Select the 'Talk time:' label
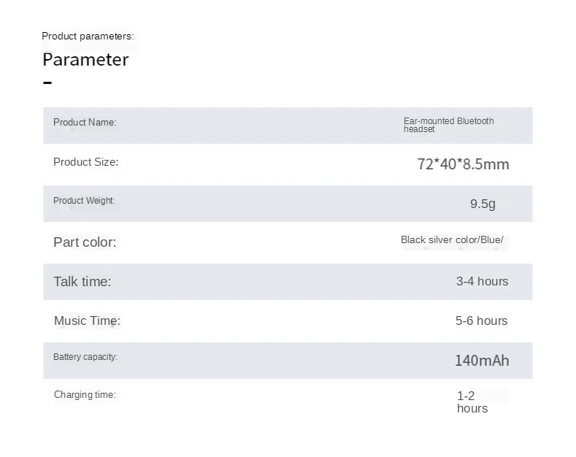 82,281
